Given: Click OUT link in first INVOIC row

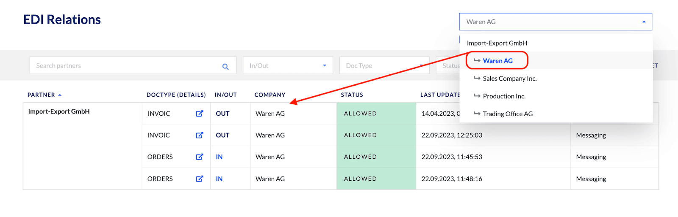Looking at the screenshot, I should click(x=222, y=114).
